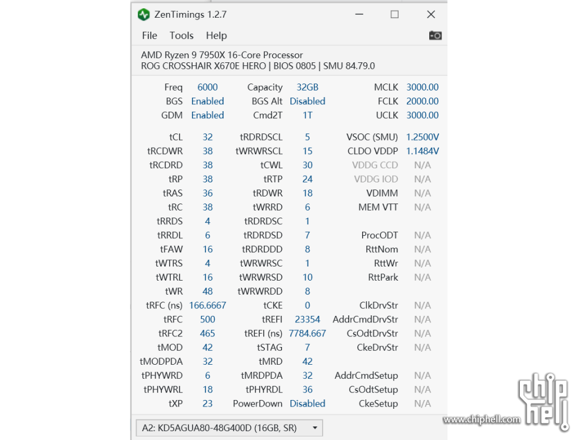Screen dimensions: 577x440
Task: Click the tREFI (ns) value 7784.667
Action: click(307, 333)
